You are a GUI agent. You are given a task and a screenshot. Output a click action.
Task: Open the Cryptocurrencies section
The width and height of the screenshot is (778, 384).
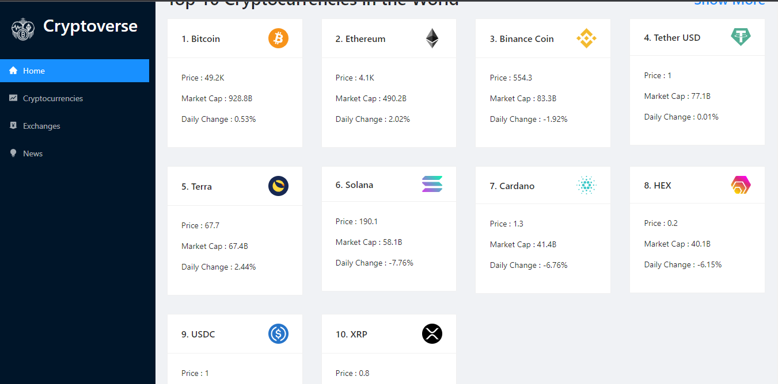(52, 98)
